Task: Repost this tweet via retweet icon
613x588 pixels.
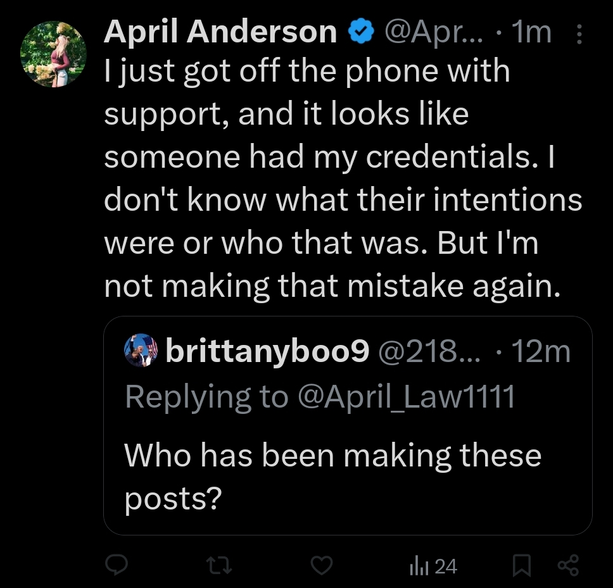Action: 219,566
